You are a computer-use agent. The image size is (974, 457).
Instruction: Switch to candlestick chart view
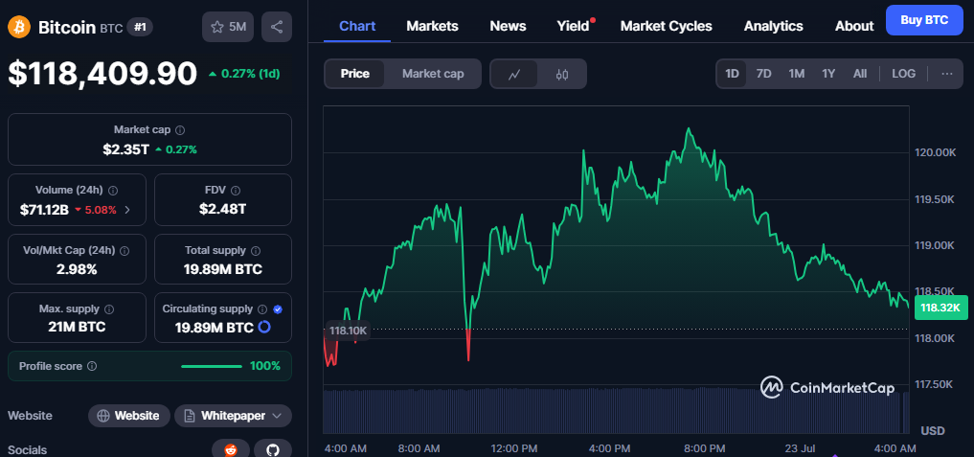tap(562, 74)
